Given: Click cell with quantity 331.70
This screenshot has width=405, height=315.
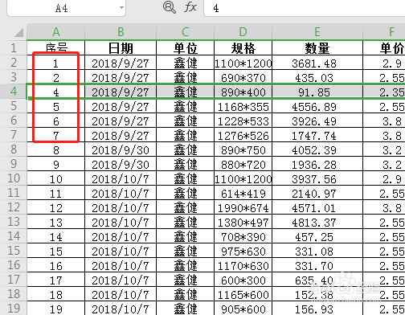Looking at the screenshot, I should 317,265.
